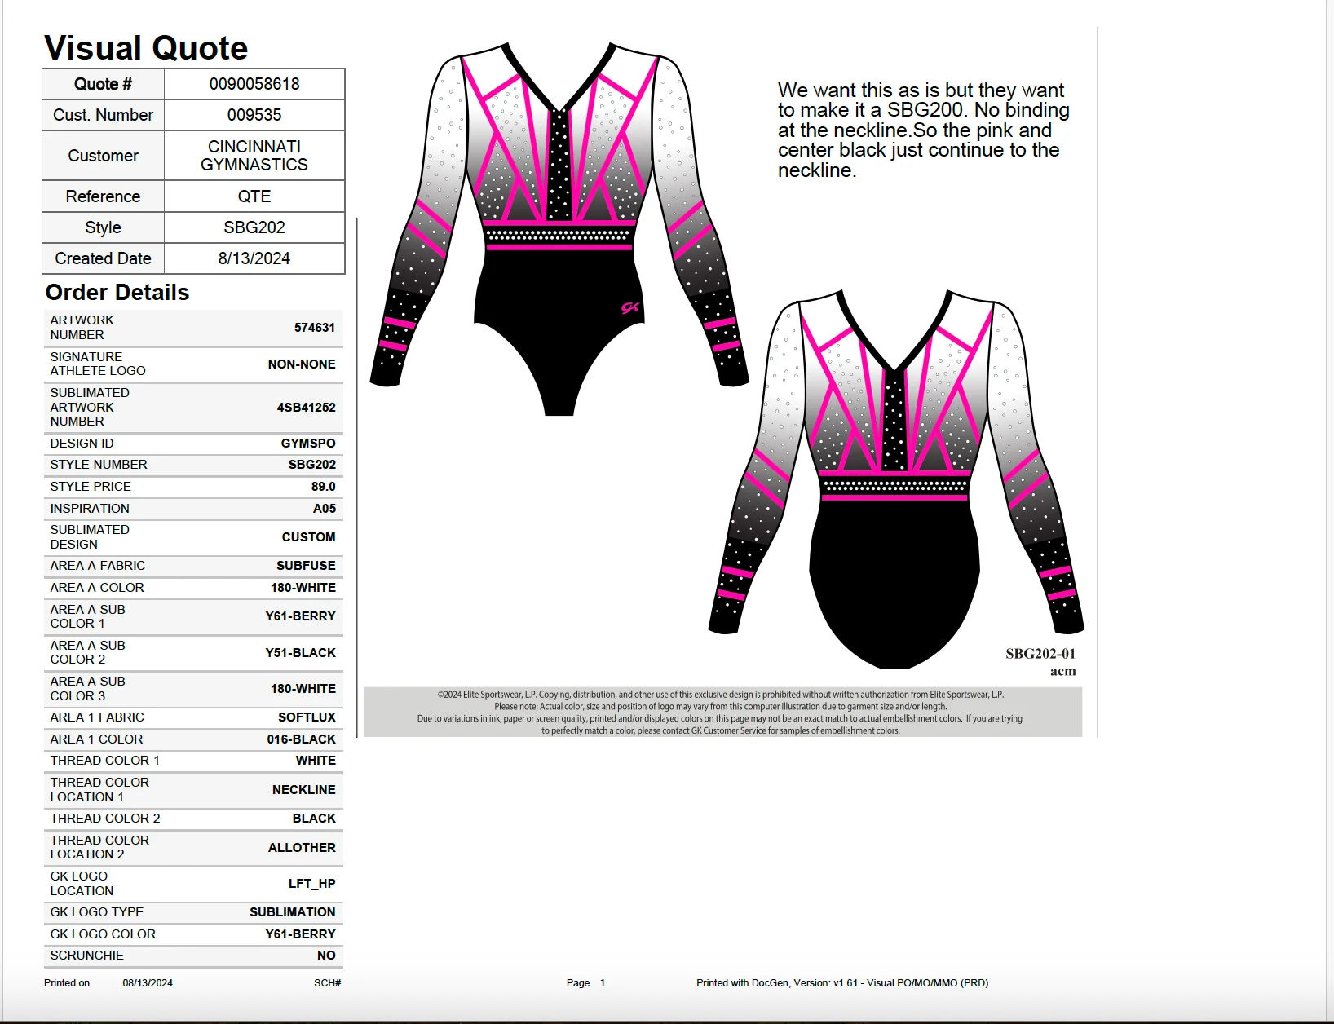Click the AREA A COLOR 180-WHITE value
1334x1024 pixels.
click(x=303, y=587)
